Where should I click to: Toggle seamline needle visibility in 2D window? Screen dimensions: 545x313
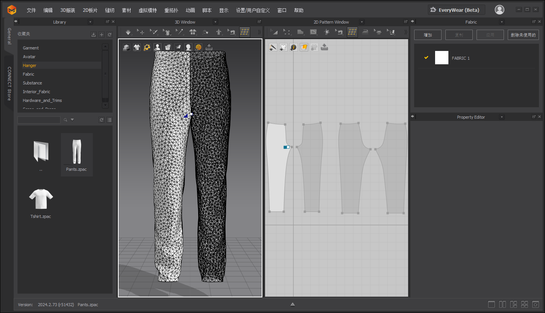tap(273, 47)
